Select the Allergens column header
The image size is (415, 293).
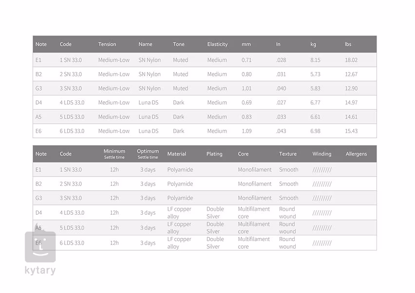pos(356,154)
